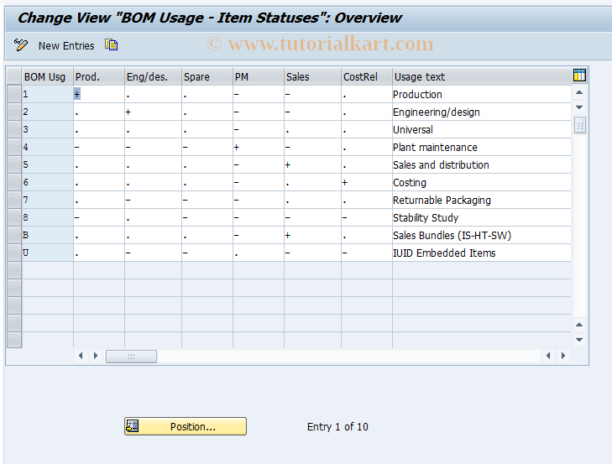Click the Usage text column header
Image resolution: width=612 pixels, height=464 pixels.
coord(482,76)
